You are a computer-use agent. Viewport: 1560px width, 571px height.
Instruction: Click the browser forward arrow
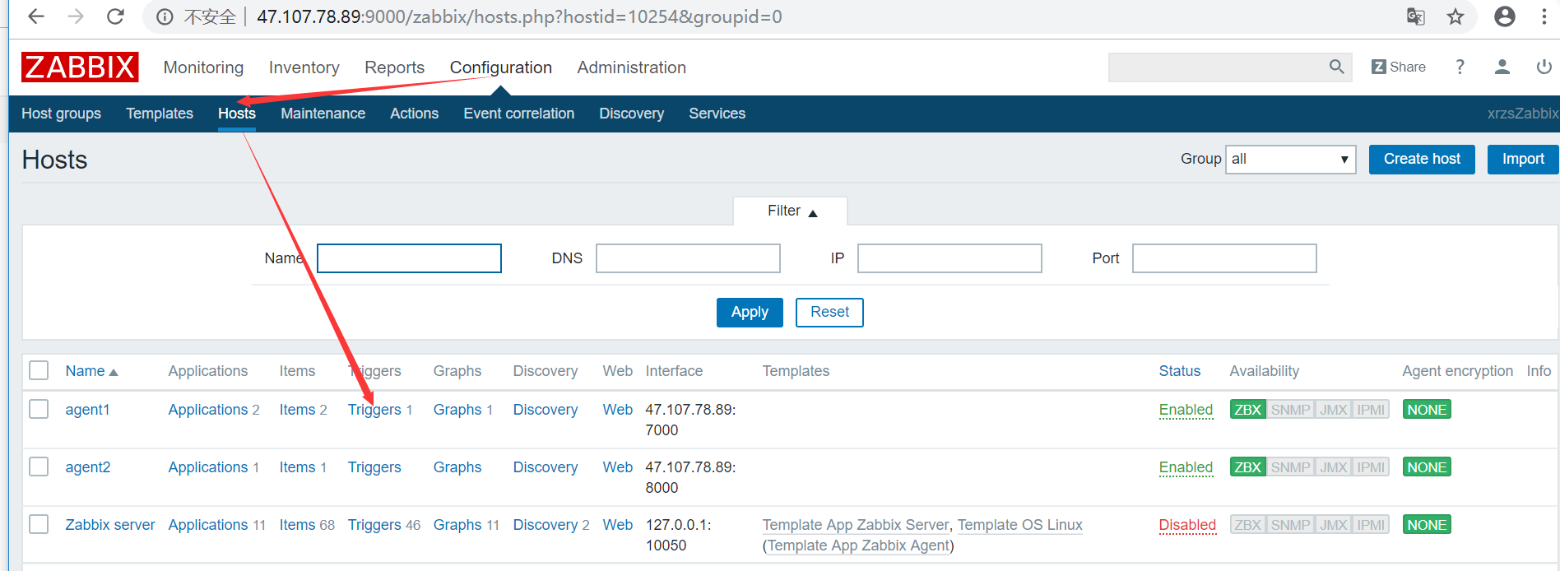[76, 16]
